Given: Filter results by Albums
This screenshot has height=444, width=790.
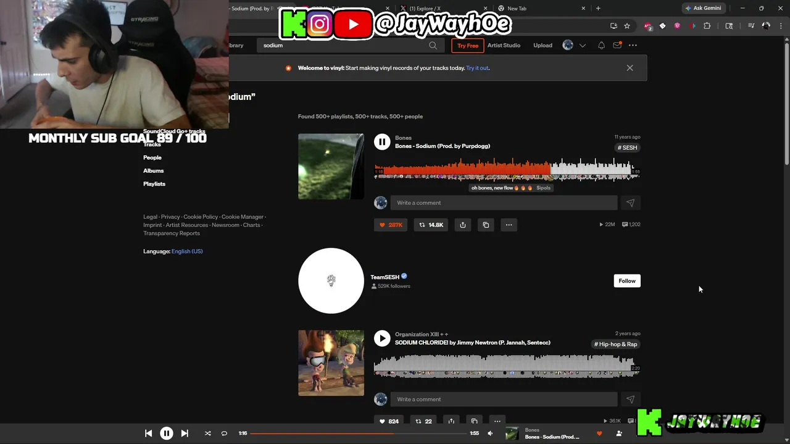Looking at the screenshot, I should click(154, 171).
